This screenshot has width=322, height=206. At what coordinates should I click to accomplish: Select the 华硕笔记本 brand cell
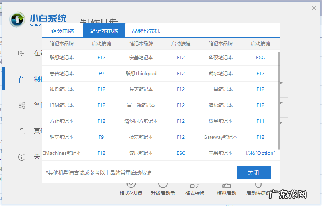221,58
